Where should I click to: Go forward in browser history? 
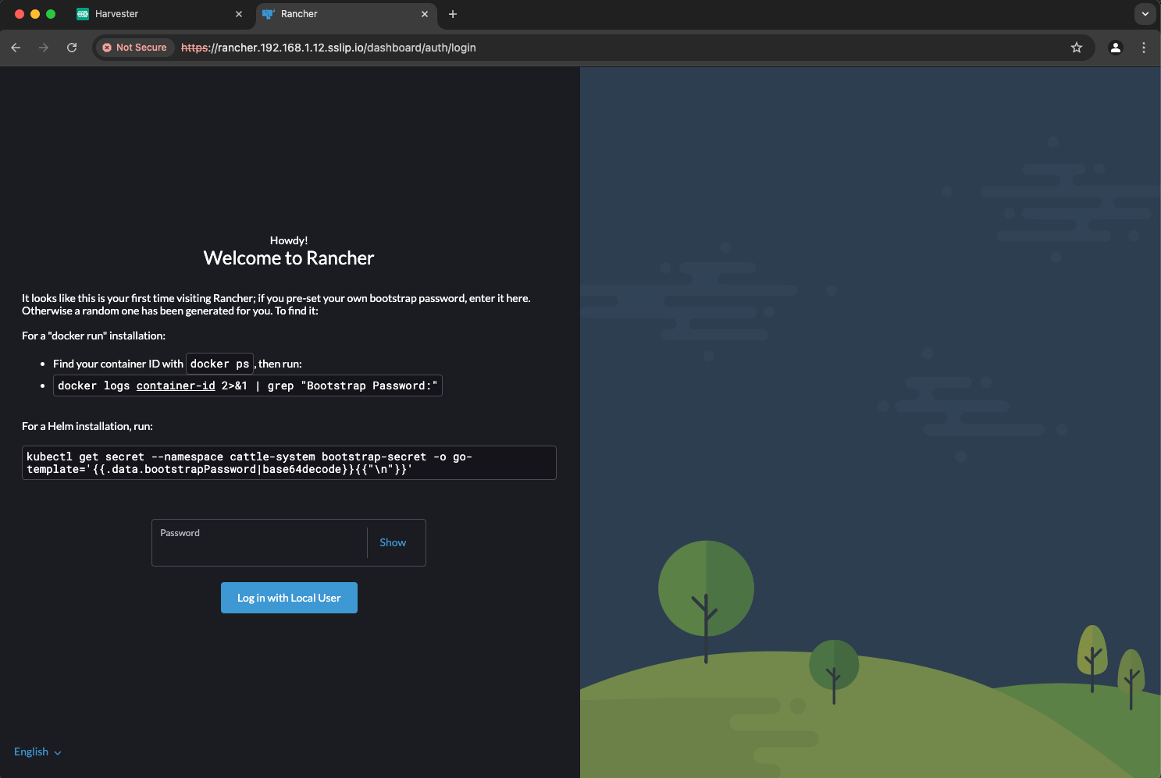coord(44,48)
